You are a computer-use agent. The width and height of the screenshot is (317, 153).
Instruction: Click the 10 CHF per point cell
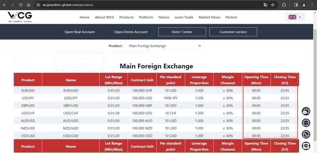171,113
